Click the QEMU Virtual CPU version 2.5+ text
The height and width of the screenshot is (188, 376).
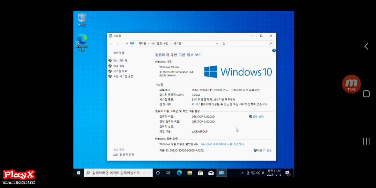pos(210,90)
